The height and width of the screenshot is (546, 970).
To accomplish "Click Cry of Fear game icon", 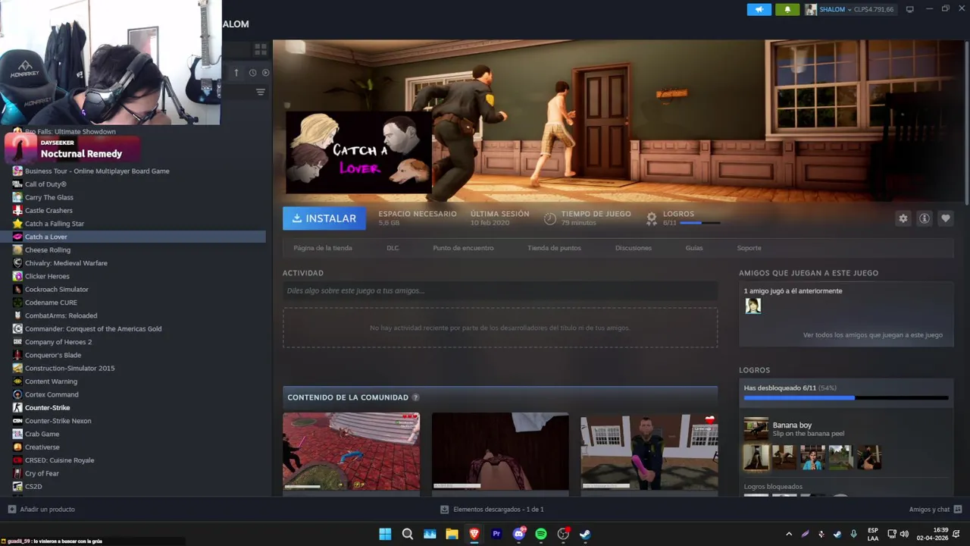I will tap(17, 473).
